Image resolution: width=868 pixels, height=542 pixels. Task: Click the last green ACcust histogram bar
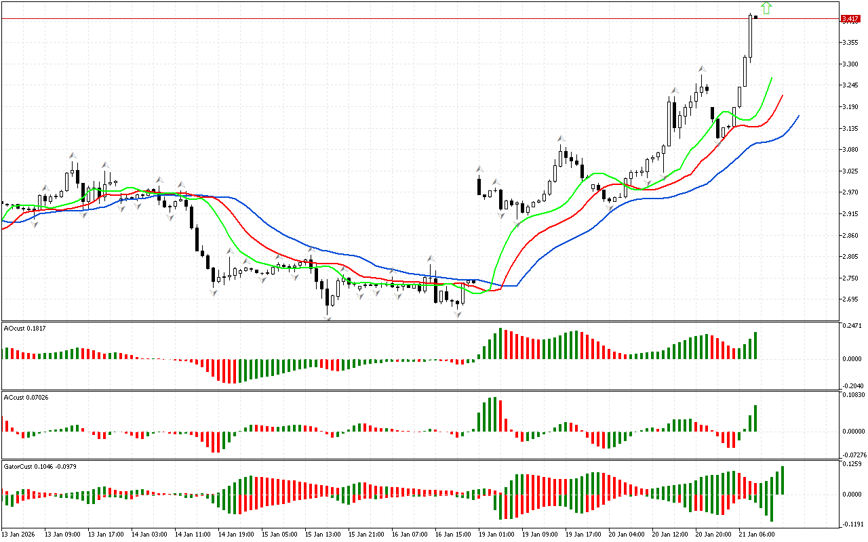pyautogui.click(x=755, y=418)
